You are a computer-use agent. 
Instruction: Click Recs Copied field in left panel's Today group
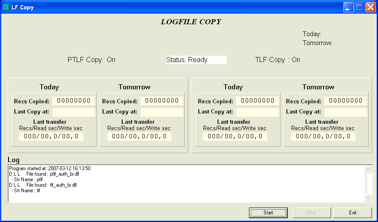[74, 101]
